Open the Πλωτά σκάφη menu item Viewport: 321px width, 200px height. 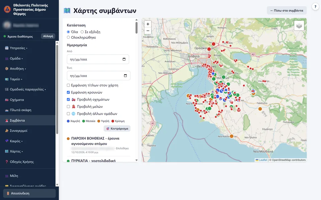pos(28,110)
